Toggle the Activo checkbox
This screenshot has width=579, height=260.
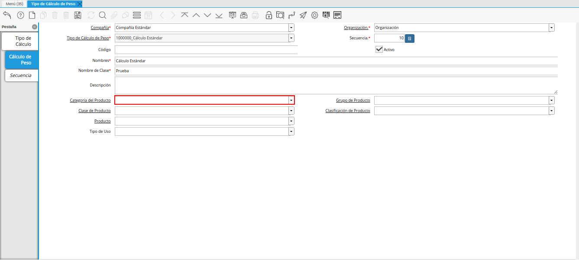coord(379,49)
